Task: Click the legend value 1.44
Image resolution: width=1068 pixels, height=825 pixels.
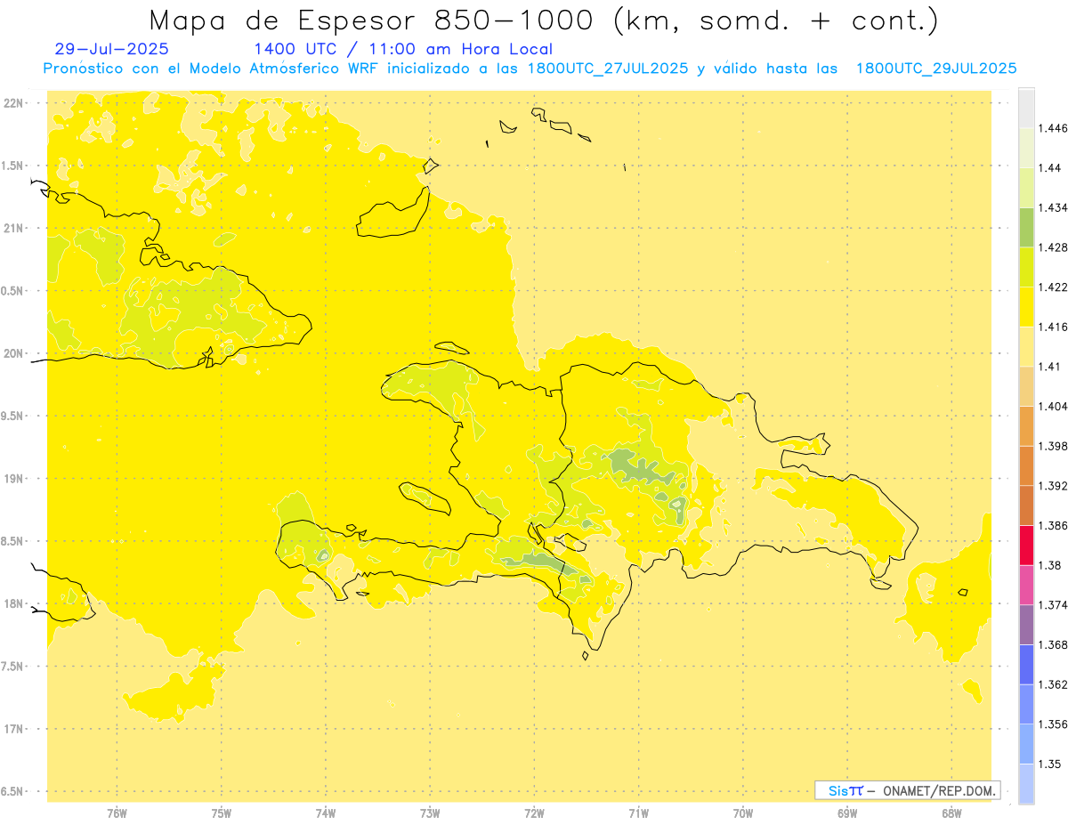Action: [x=1051, y=168]
